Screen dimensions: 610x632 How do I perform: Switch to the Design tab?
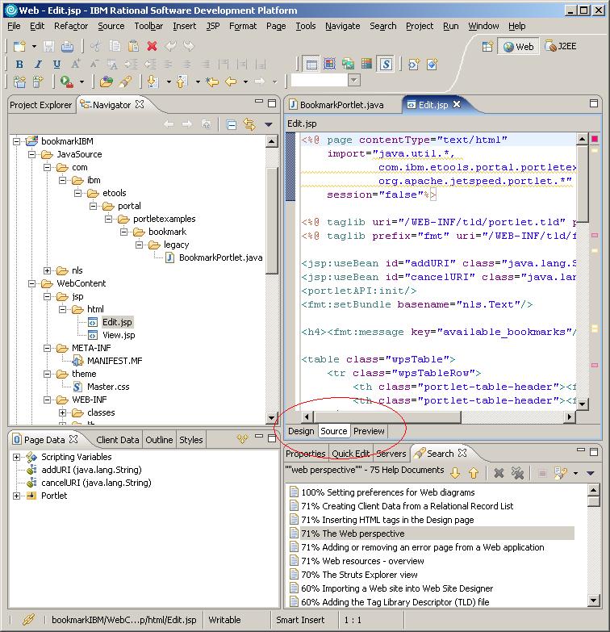[301, 431]
